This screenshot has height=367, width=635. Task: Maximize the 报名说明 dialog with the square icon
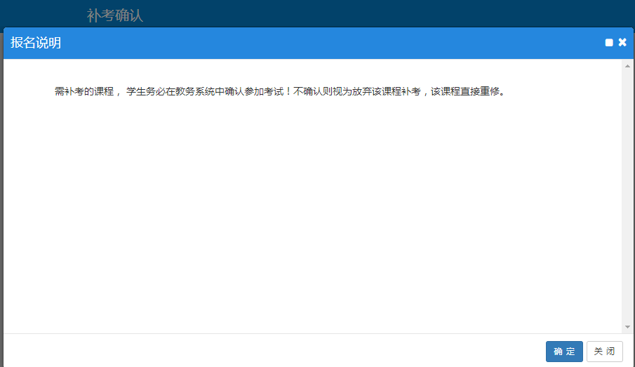click(x=609, y=43)
